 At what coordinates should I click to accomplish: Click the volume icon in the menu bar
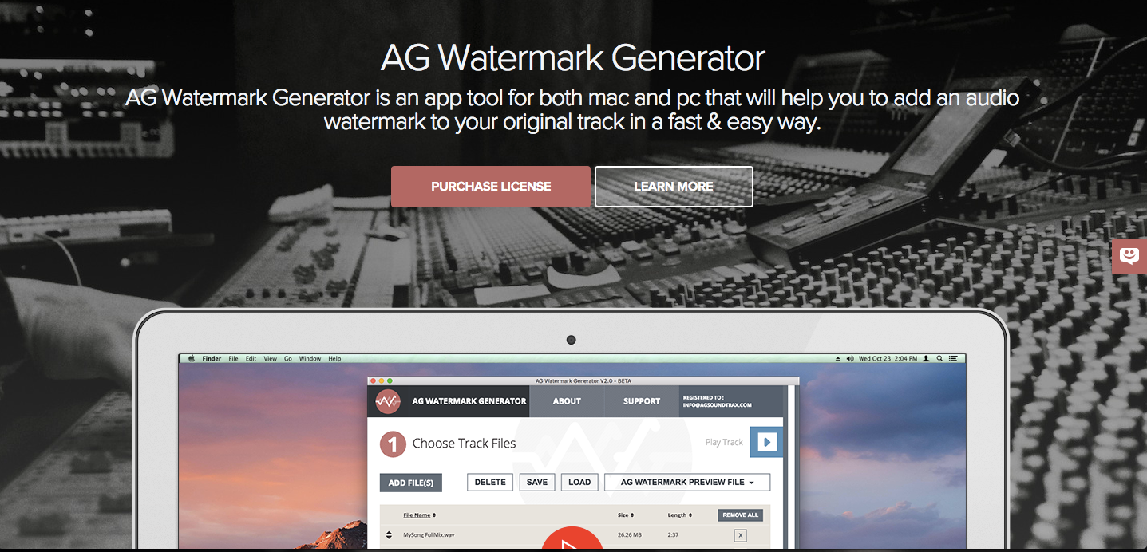pyautogui.click(x=850, y=359)
